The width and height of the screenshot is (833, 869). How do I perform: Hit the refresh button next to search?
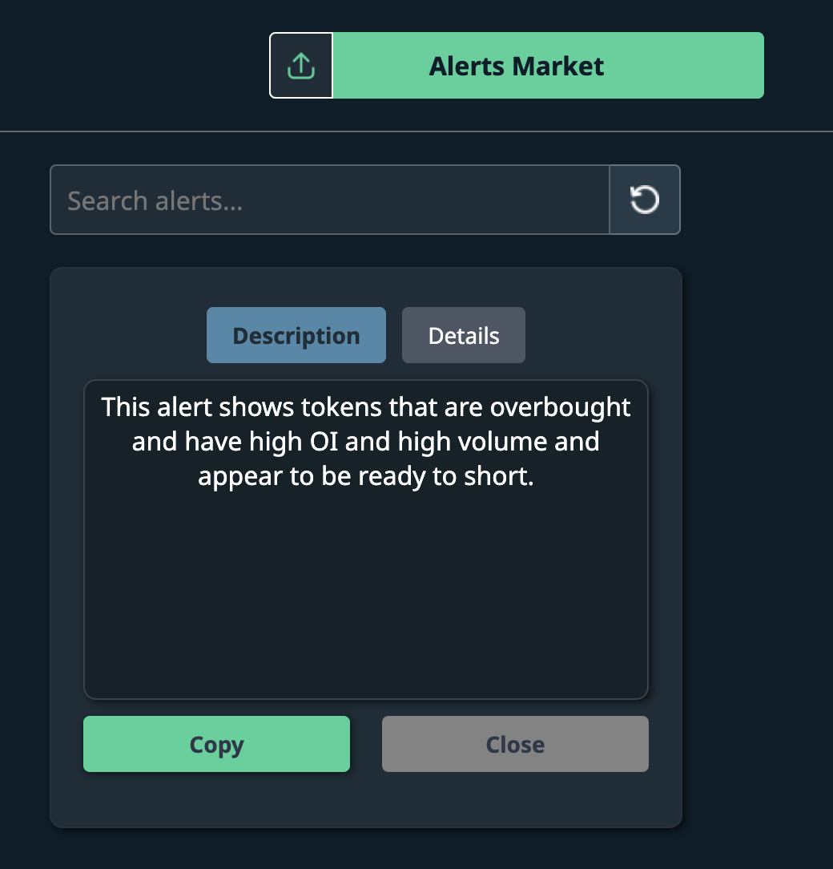pos(645,200)
